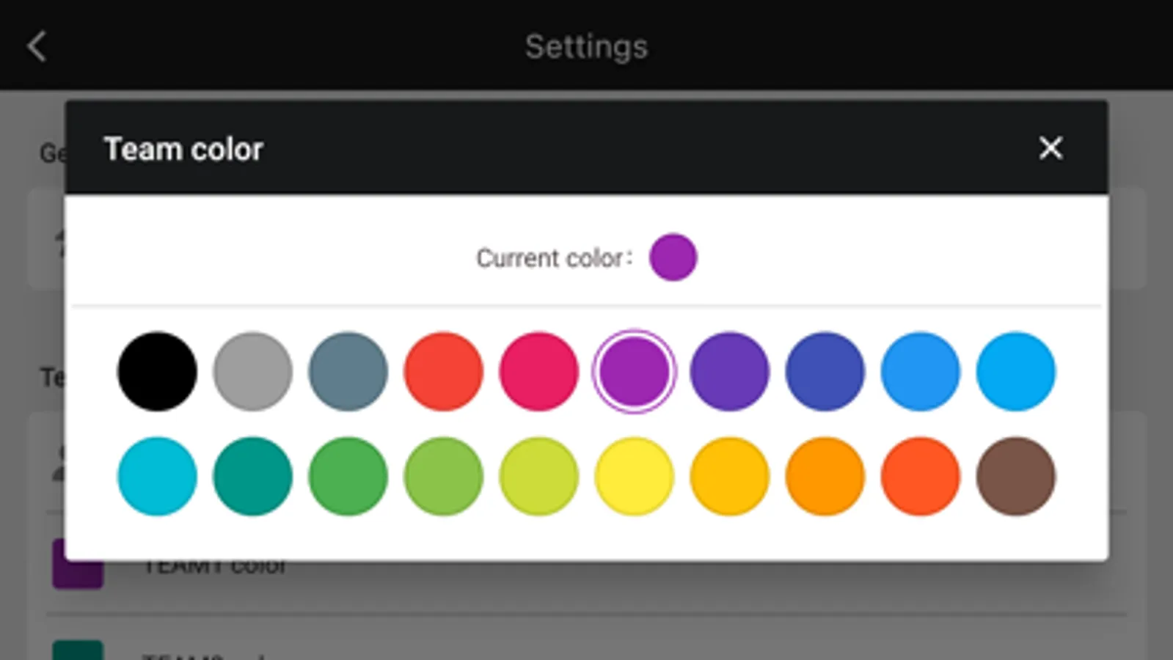Image resolution: width=1173 pixels, height=660 pixels.
Task: Select the indigo color swatch
Action: (825, 371)
